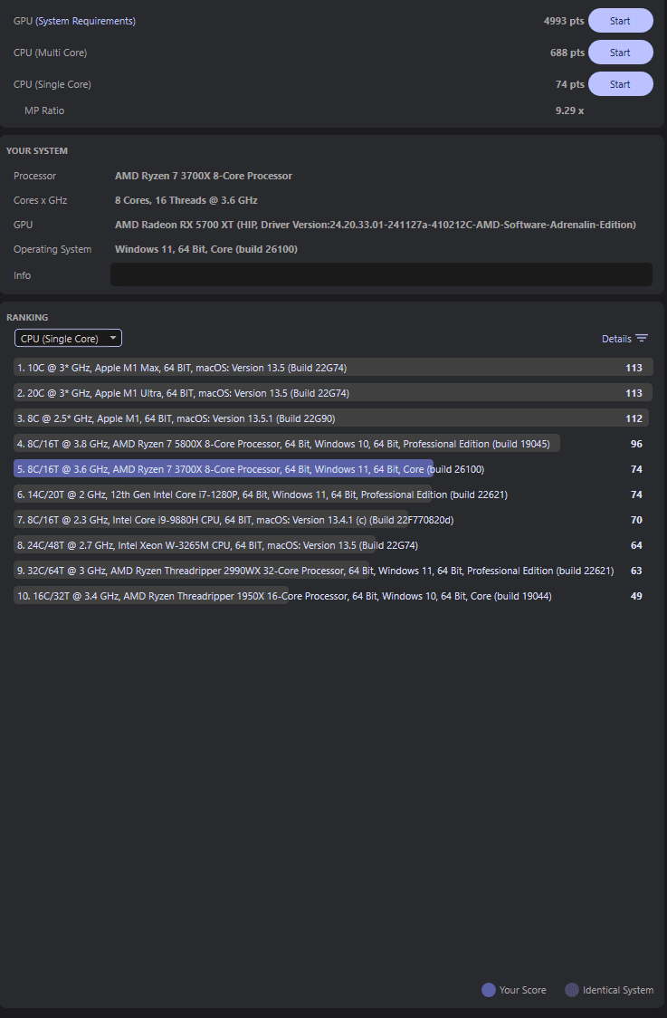Viewport: 667px width, 1018px height.
Task: Select the Apple M1 Max ranking entry
Action: 333,368
